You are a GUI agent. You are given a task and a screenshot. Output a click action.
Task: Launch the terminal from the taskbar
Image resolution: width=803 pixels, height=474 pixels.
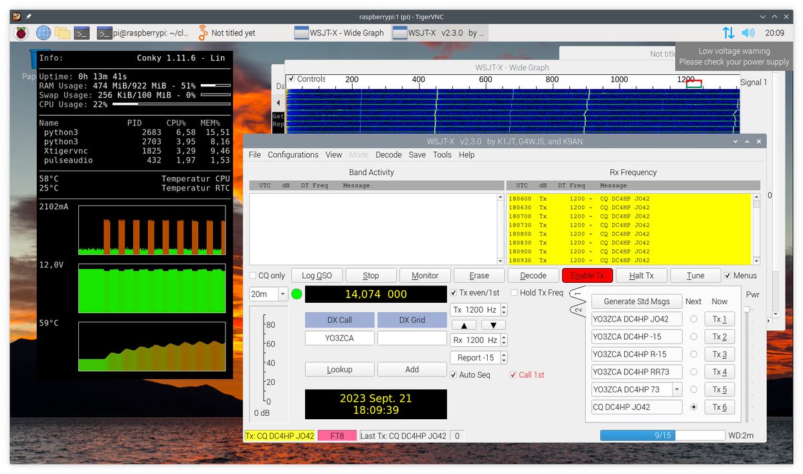(x=82, y=33)
